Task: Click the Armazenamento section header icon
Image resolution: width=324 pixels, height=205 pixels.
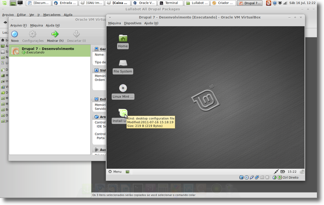Action: pyautogui.click(x=96, y=117)
